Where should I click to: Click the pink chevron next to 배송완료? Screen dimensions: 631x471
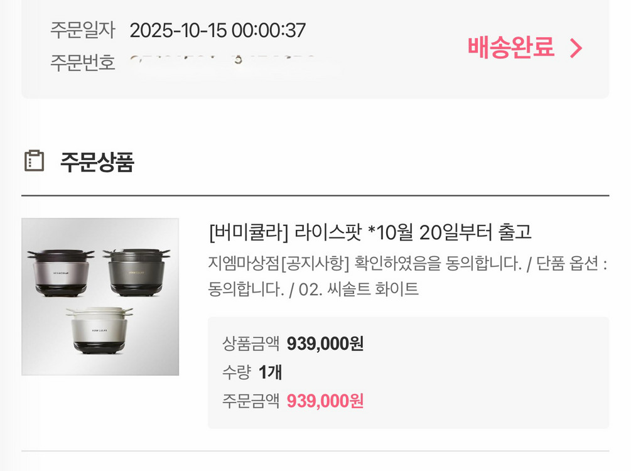[x=575, y=47]
